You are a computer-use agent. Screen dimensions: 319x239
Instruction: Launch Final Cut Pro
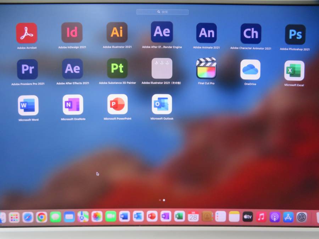point(206,68)
